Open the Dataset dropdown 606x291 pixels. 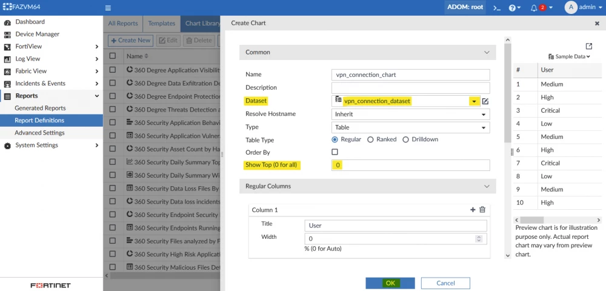(x=474, y=101)
